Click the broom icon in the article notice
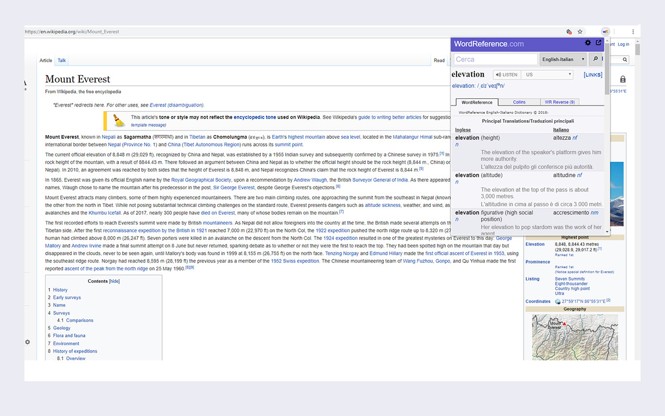 [x=119, y=121]
